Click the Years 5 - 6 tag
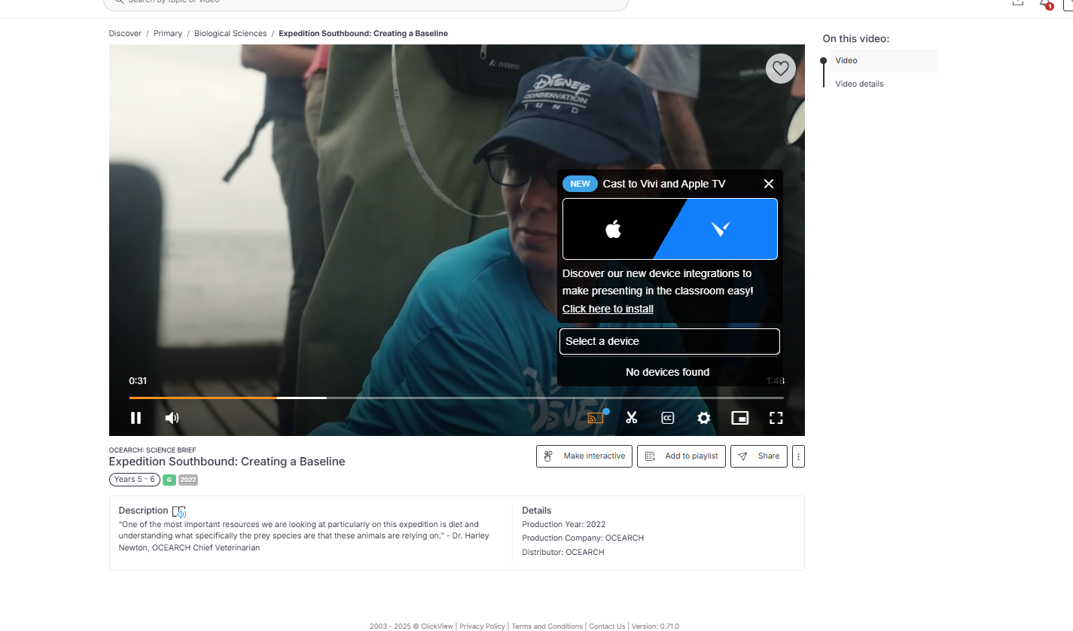This screenshot has width=1073, height=631. point(135,480)
